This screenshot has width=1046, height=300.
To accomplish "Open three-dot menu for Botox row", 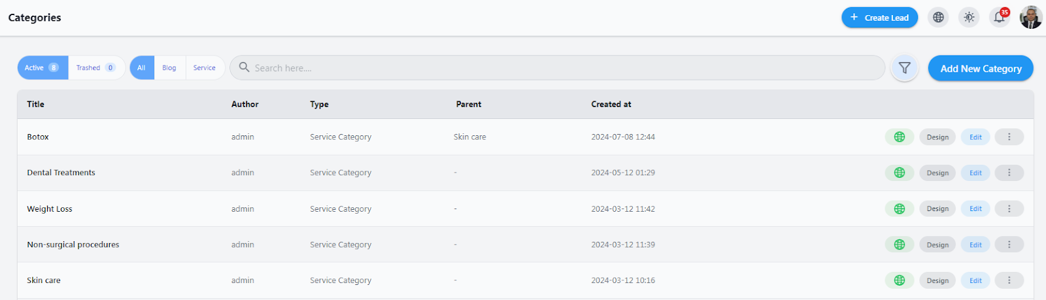I will [1009, 137].
